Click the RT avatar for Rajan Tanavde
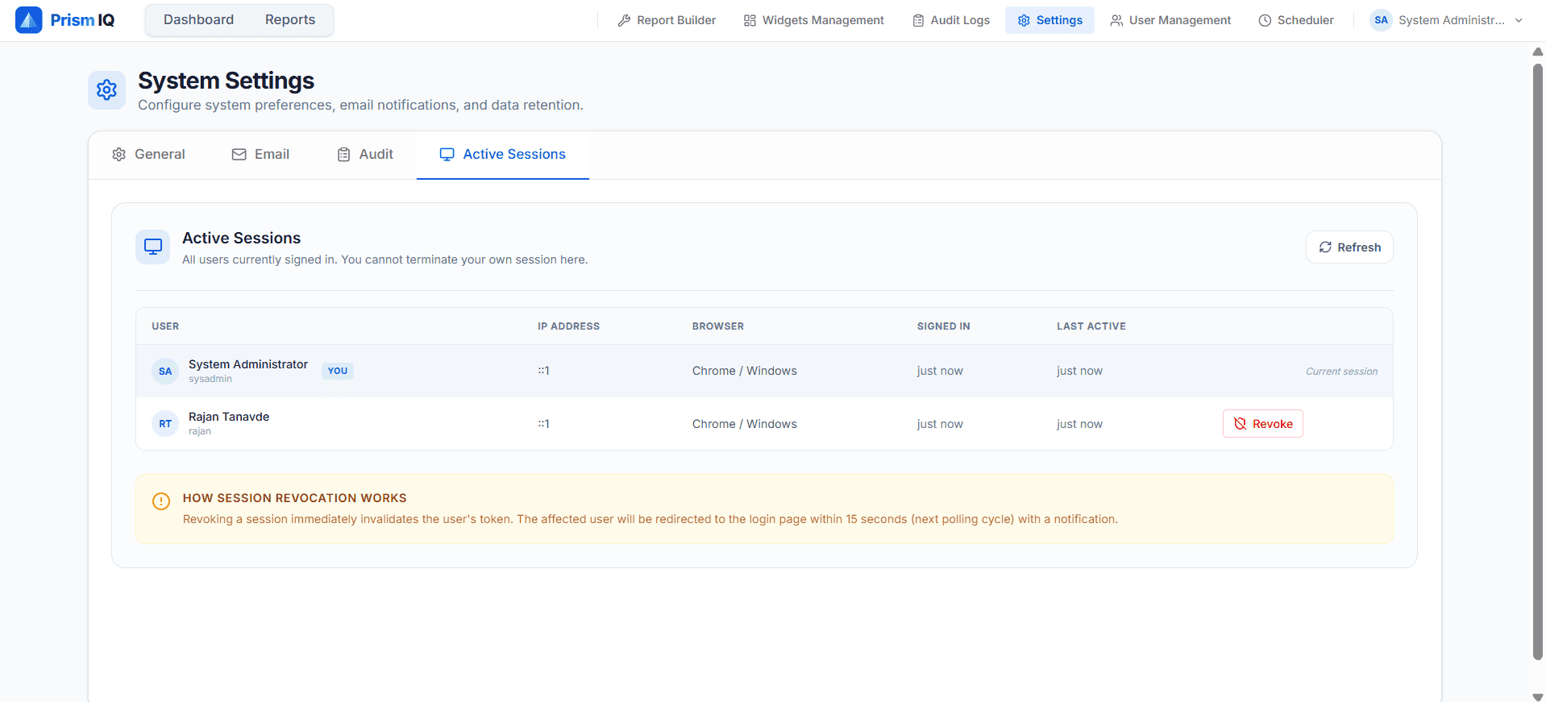This screenshot has height=702, width=1546. click(165, 424)
